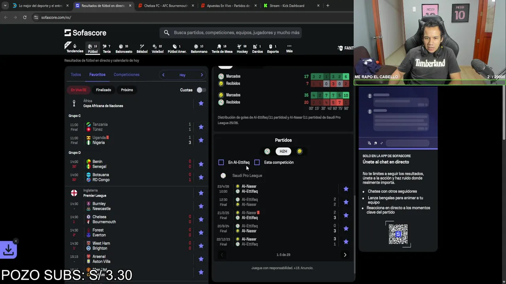This screenshot has width=506, height=284.
Task: Click the Sofascore logo
Action: tap(85, 33)
